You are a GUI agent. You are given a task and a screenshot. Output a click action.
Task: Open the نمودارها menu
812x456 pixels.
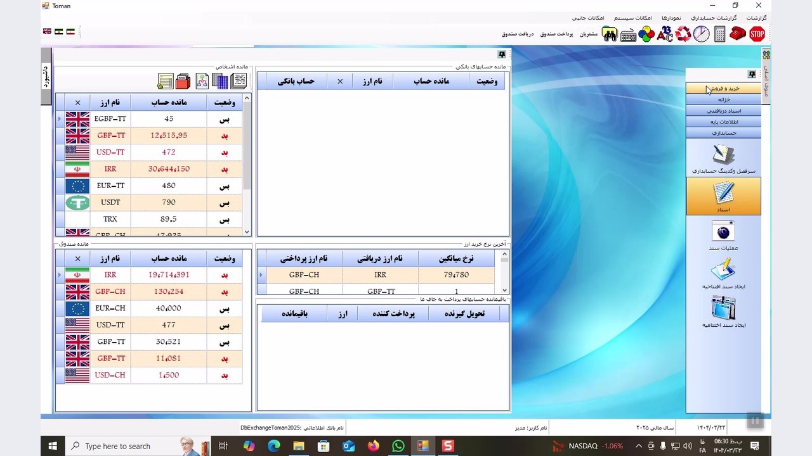671,18
